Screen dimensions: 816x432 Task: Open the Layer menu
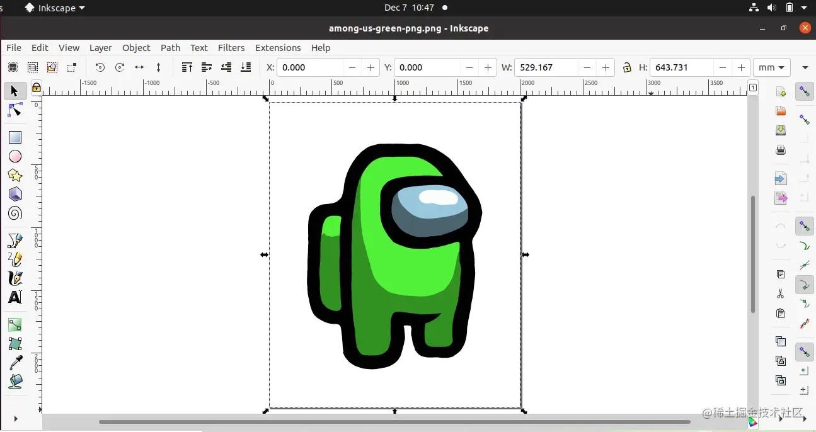(x=100, y=48)
